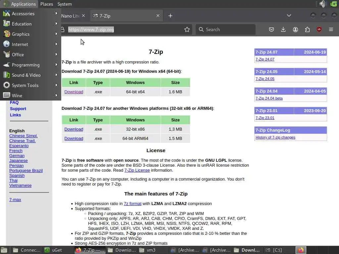Open the 7-Zip 23.01 news link
339x254 pixels.
tap(265, 118)
